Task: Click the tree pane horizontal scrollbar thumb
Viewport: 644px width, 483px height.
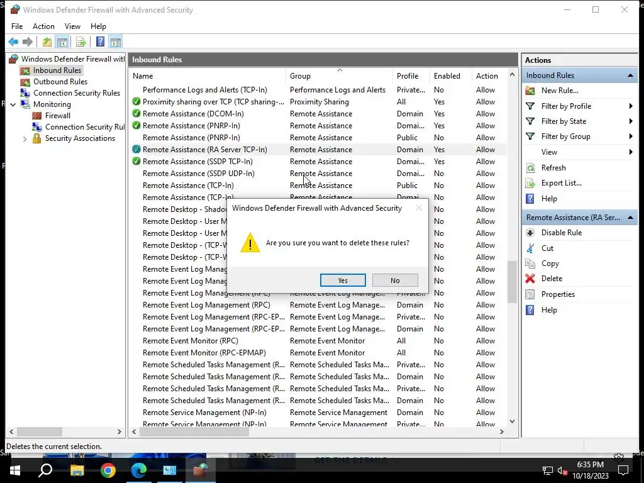Action: point(40,431)
